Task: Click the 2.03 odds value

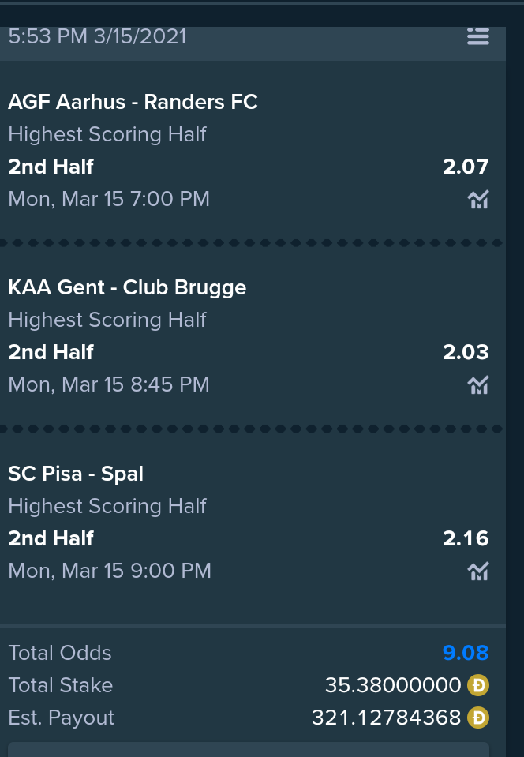Action: pos(466,352)
